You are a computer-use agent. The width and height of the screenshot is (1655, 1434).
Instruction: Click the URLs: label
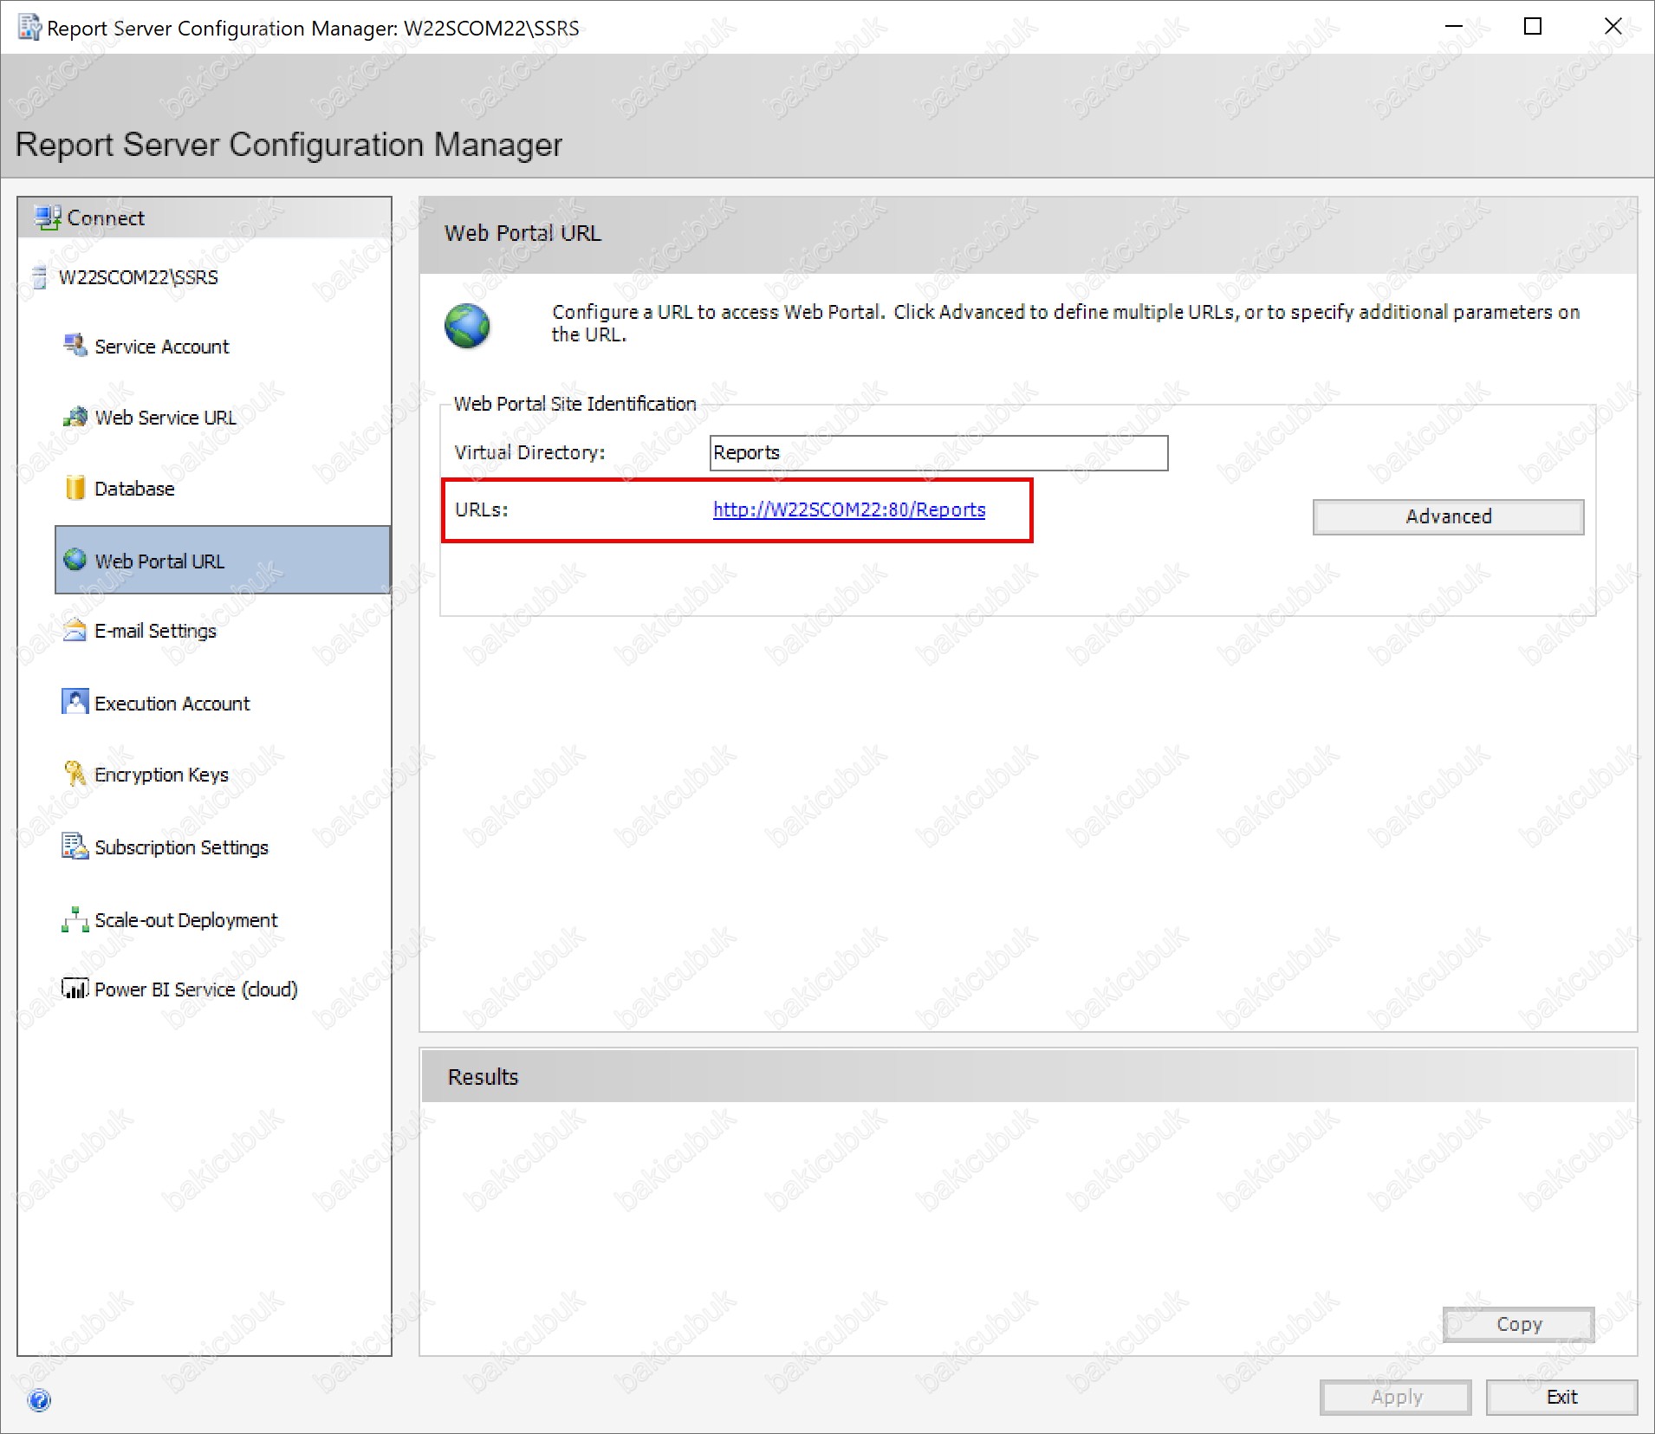[482, 509]
